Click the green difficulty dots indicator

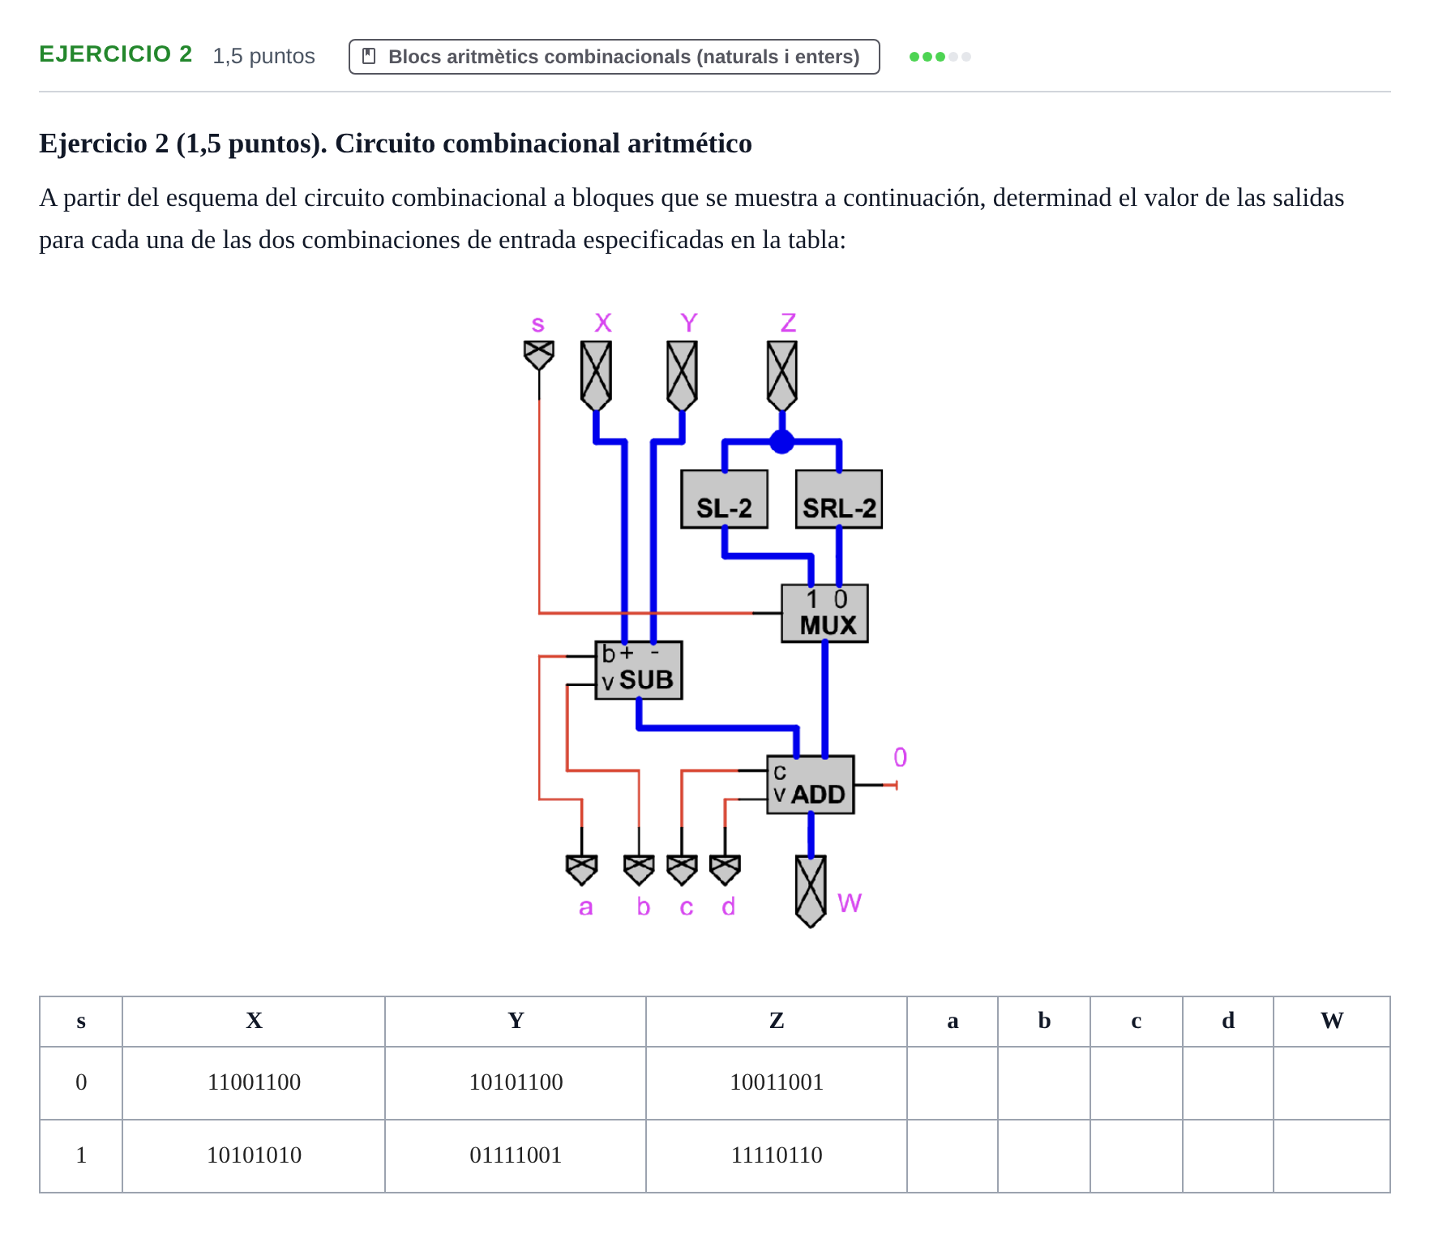click(940, 57)
